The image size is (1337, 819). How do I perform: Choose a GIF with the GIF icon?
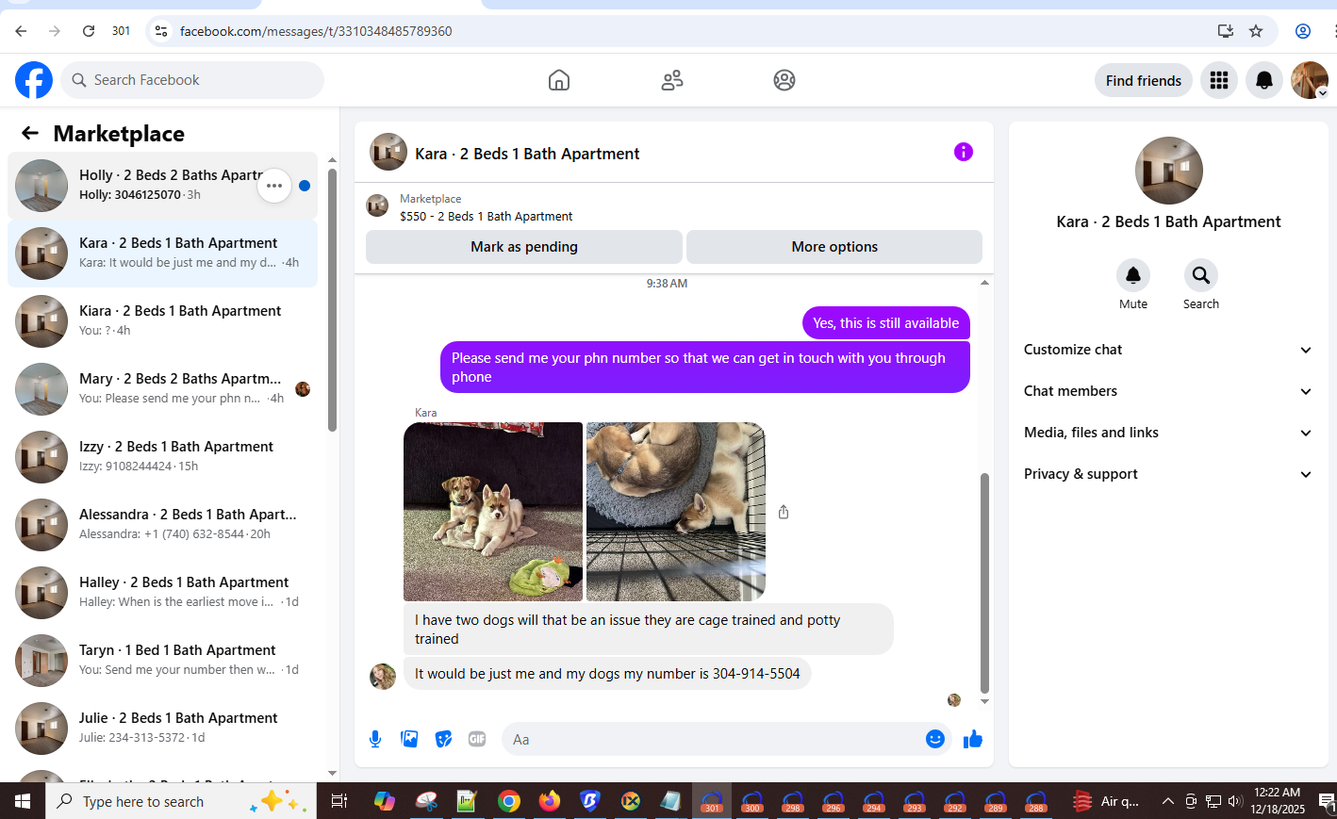click(x=477, y=739)
